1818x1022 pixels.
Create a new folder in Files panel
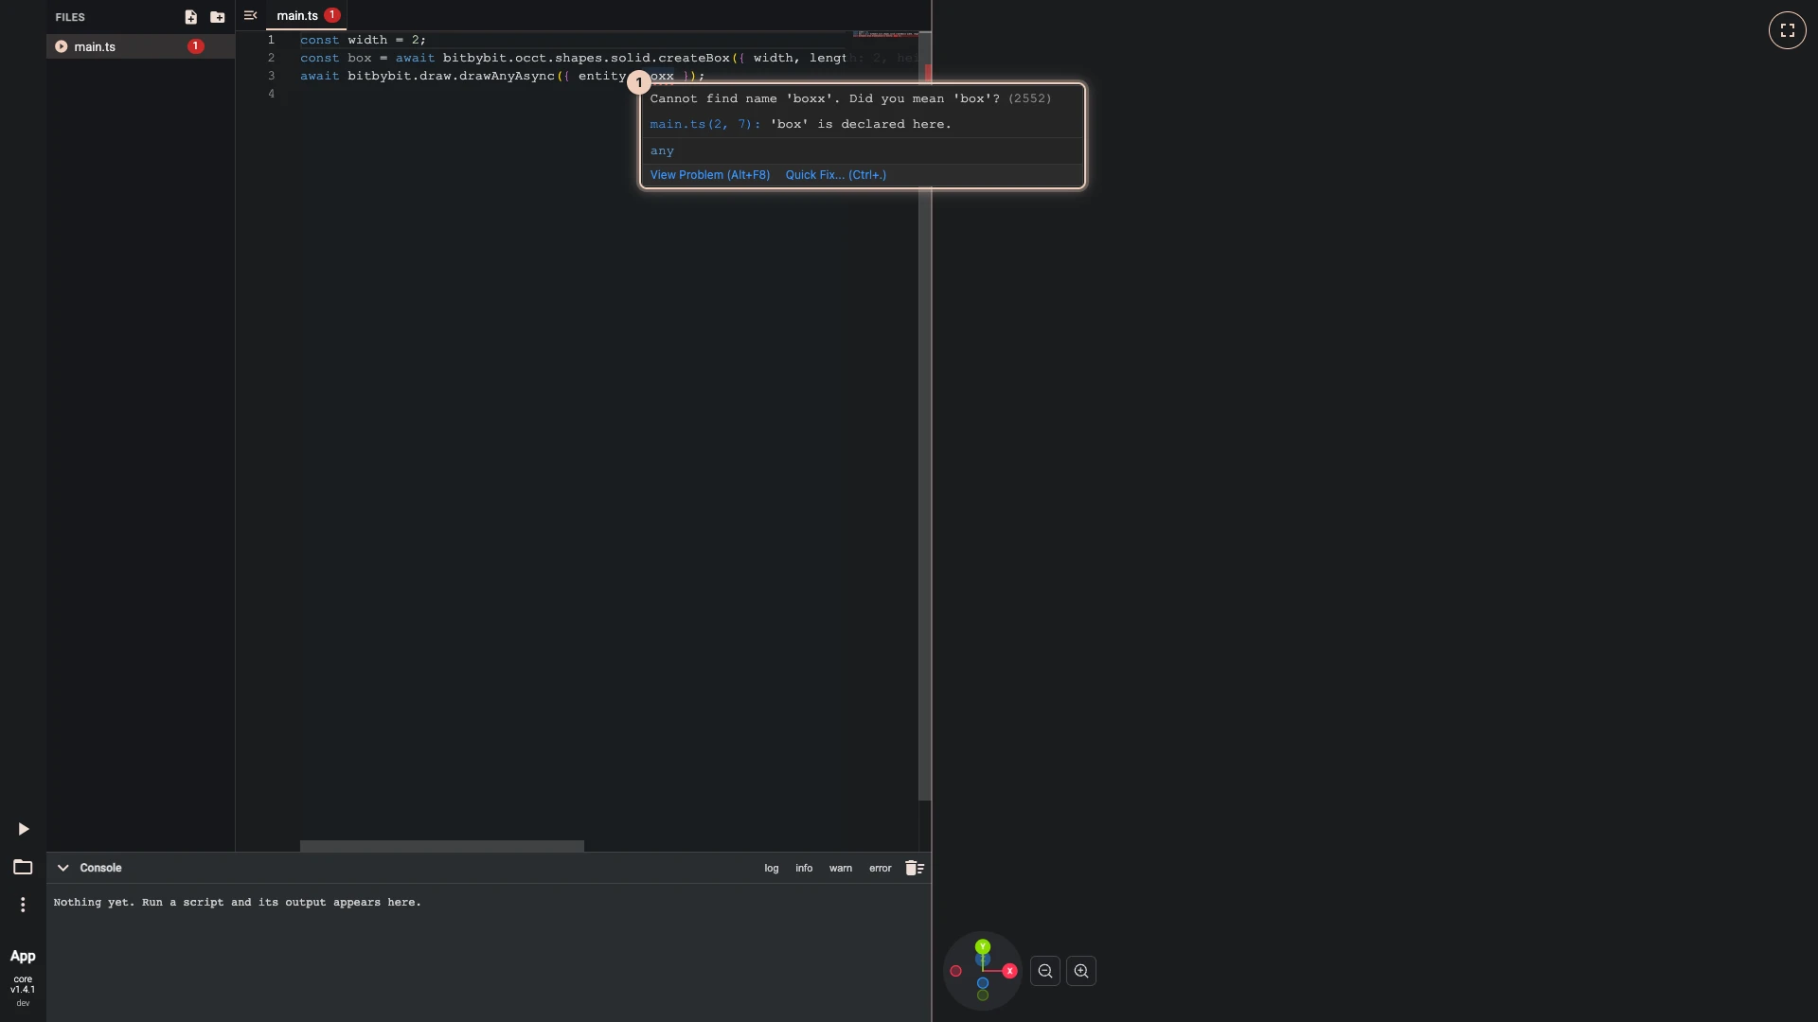click(x=218, y=17)
